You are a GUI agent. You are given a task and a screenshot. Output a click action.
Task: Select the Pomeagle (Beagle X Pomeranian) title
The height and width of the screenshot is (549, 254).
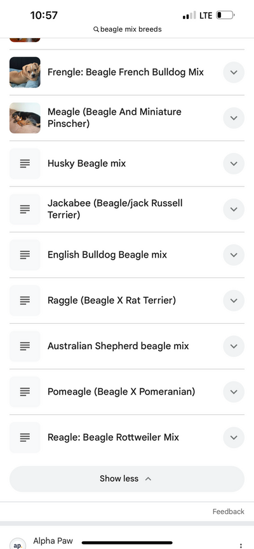[x=121, y=392]
